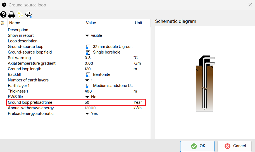Click the Value column header
The width and height of the screenshot is (255, 152).
tap(108, 23)
